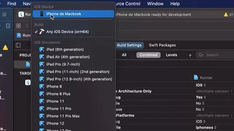This screenshot has width=234, height=131.
Task: Open the Debug 'Yes' value dropdown
Action: (x=201, y=97)
